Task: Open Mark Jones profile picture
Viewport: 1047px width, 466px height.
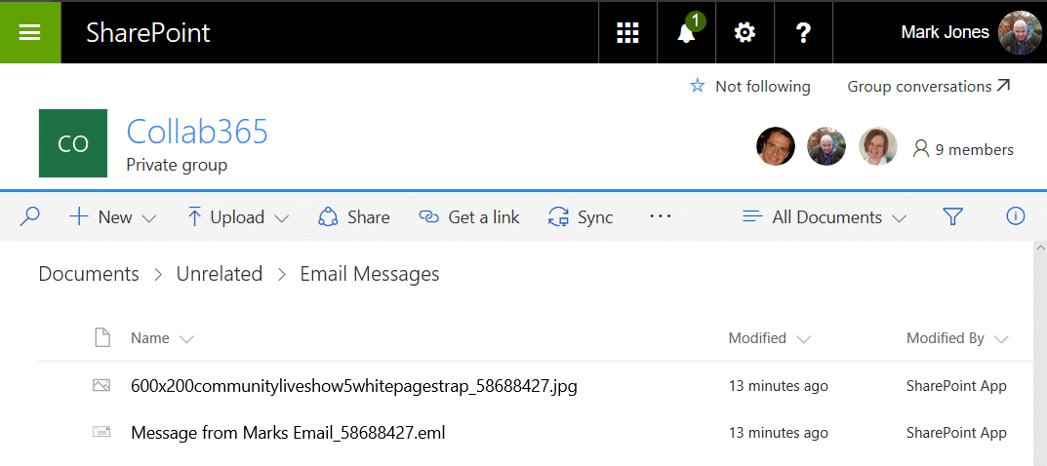Action: [1020, 32]
